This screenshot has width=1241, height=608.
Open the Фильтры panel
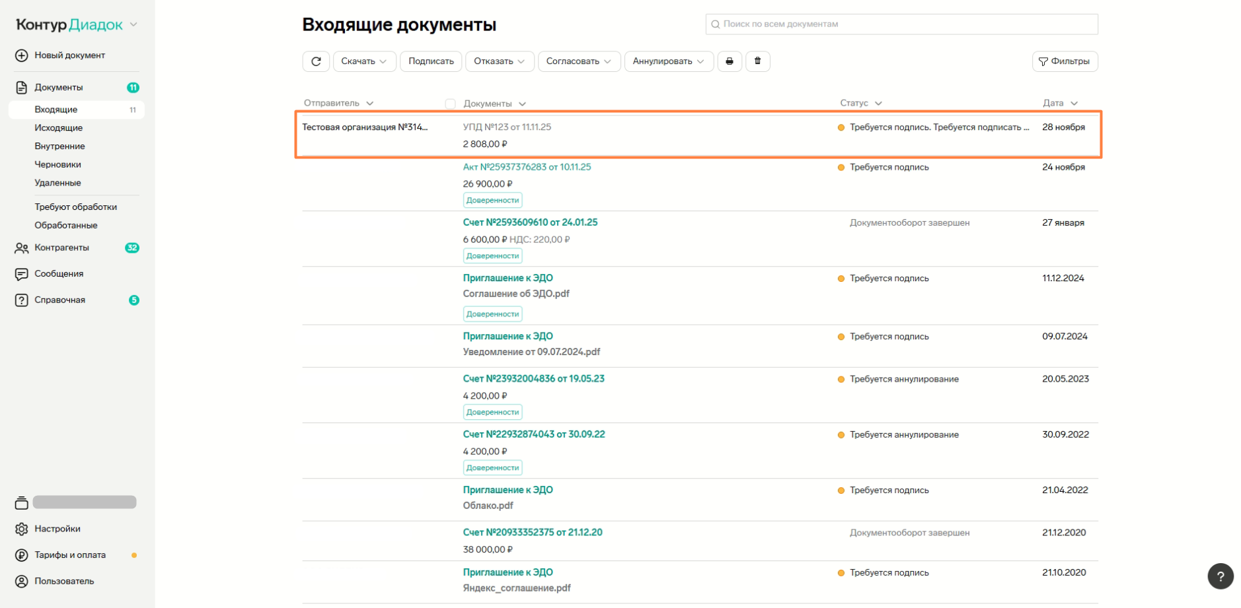point(1065,61)
